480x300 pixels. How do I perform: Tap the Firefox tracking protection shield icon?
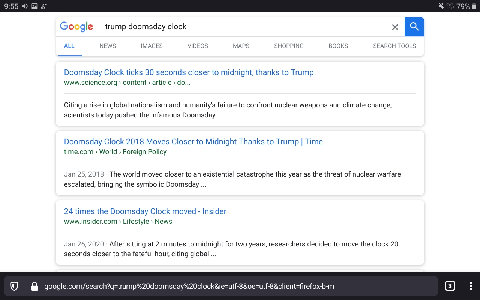pyautogui.click(x=14, y=286)
